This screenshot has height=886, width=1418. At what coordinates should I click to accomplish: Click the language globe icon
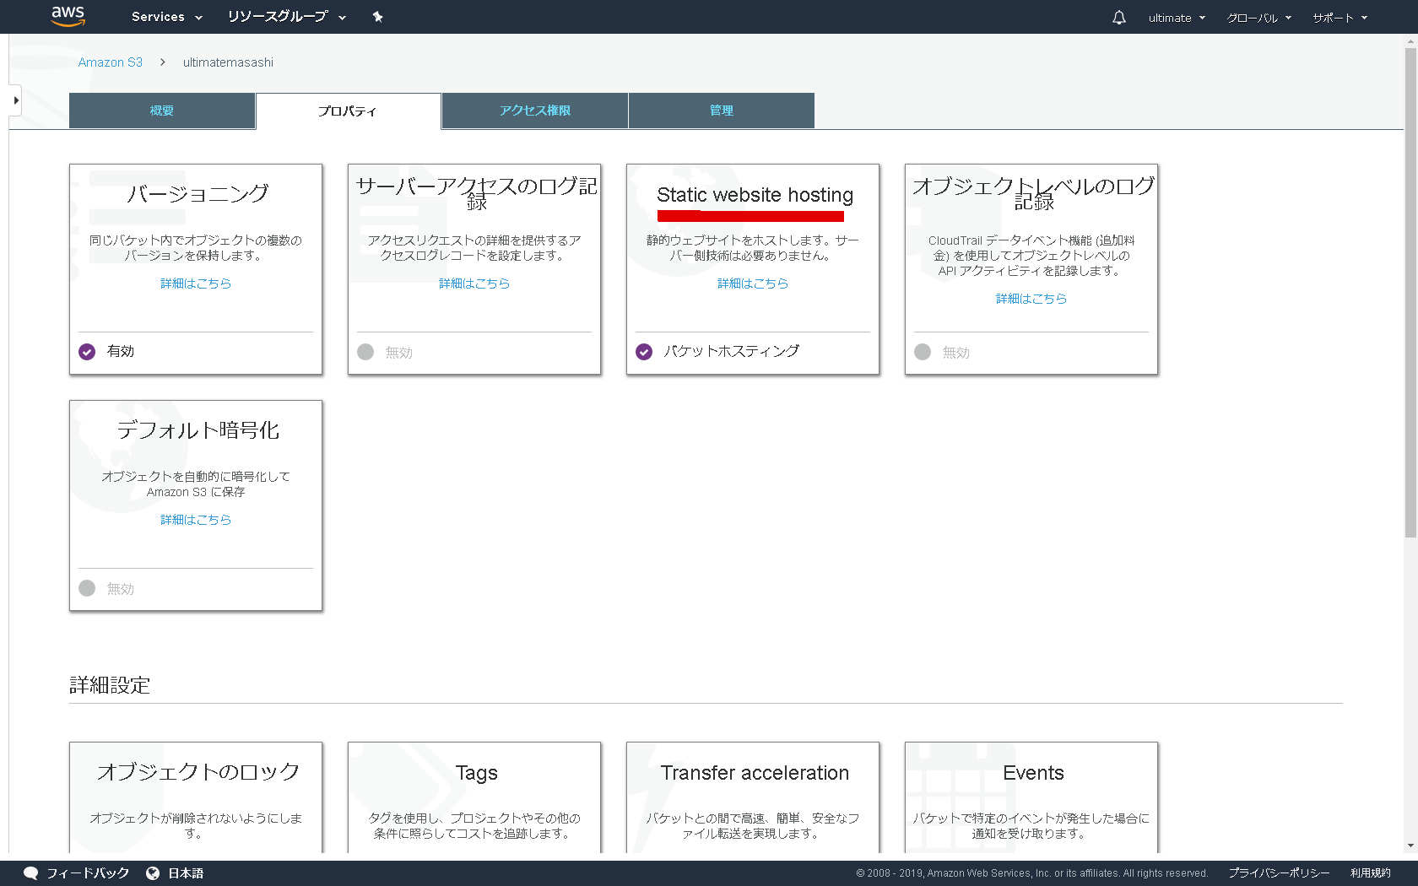[x=153, y=873]
